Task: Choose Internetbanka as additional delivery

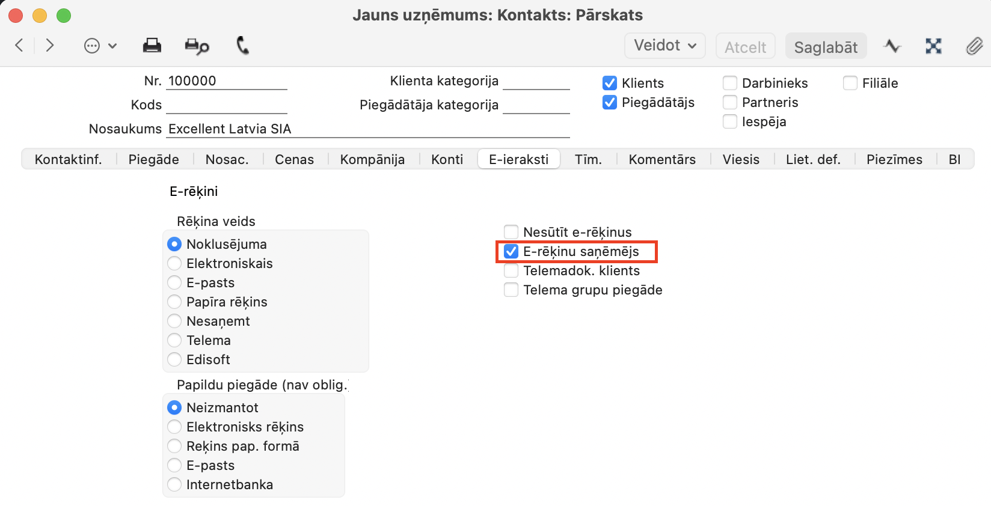Action: point(174,484)
